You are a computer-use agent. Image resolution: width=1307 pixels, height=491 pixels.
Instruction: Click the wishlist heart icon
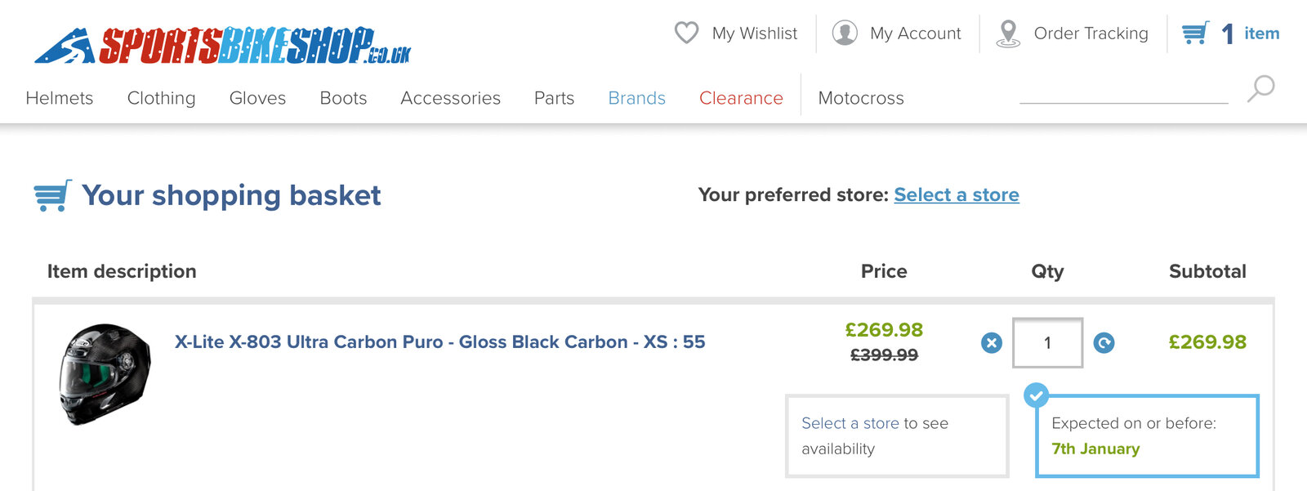686,33
